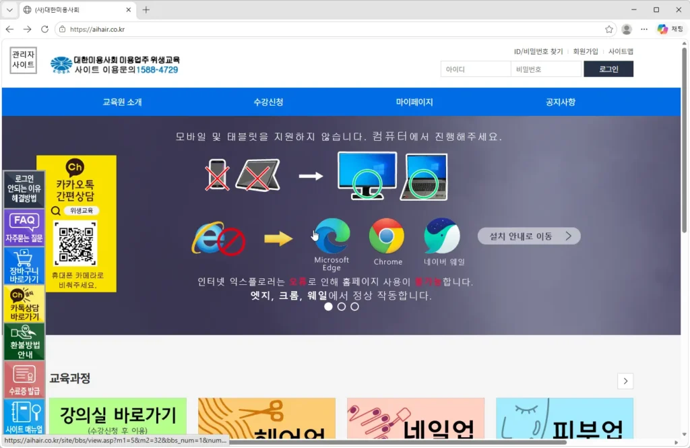Click the 로그인 button

608,69
